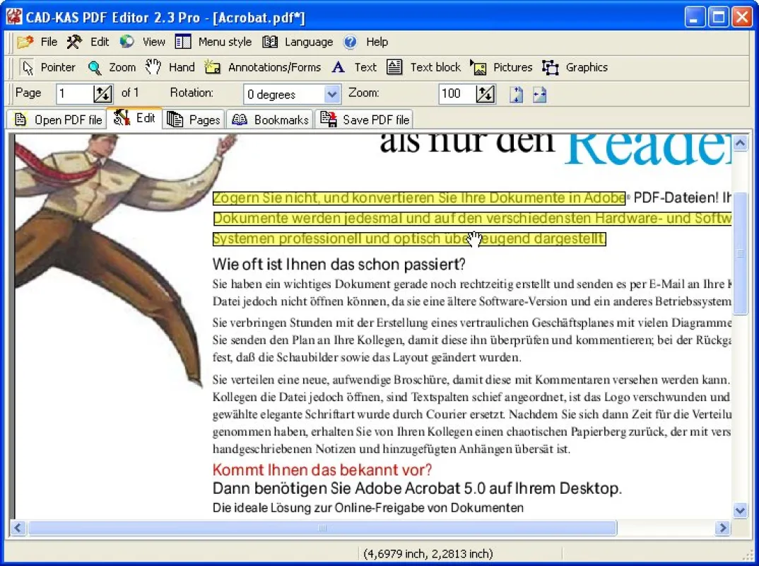This screenshot has height=566, width=759.
Task: Click the blue letter A Text icon
Action: [339, 67]
